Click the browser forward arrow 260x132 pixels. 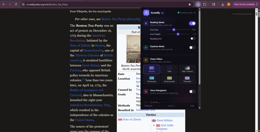point(10,4)
